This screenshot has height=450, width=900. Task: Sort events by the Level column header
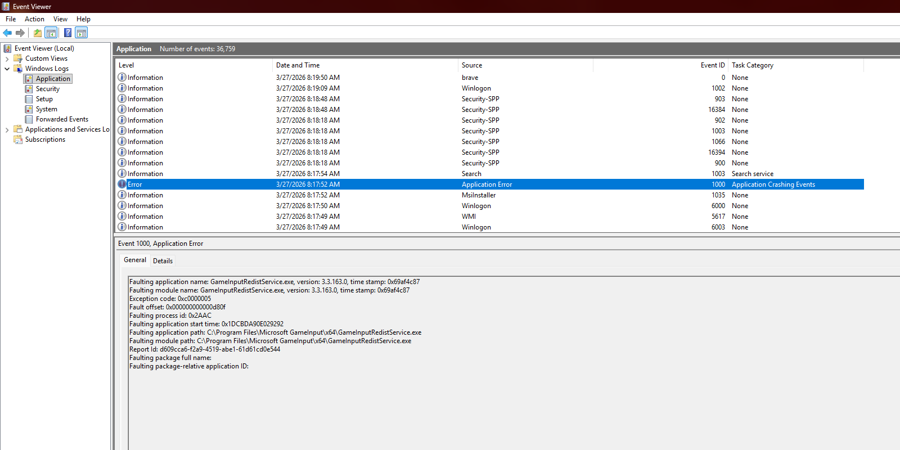click(193, 65)
